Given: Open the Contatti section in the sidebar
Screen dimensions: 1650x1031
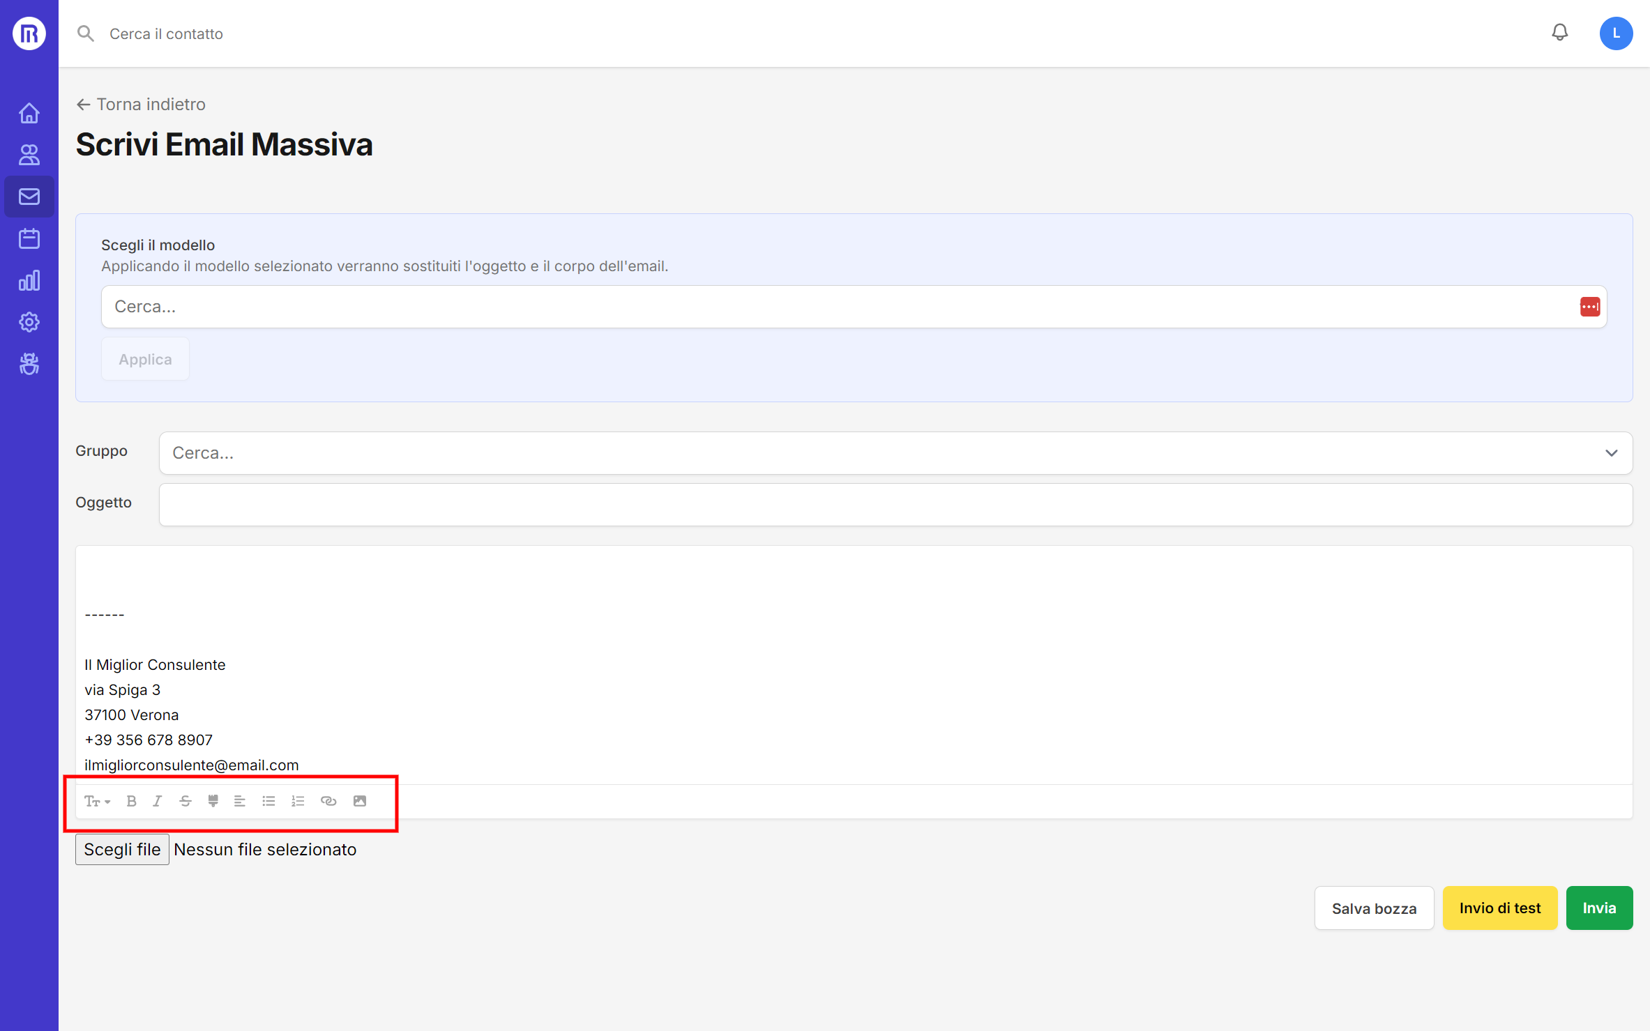Looking at the screenshot, I should tap(29, 154).
